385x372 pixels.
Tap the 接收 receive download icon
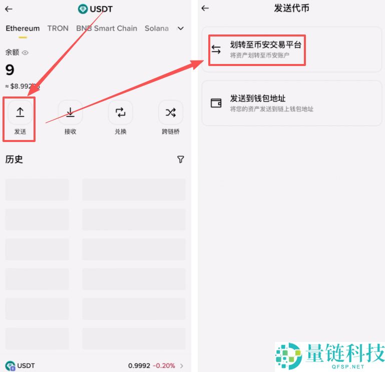pyautogui.click(x=70, y=112)
